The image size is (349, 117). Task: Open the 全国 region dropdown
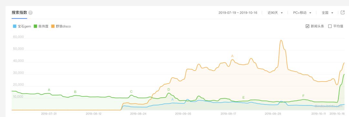(x=327, y=13)
